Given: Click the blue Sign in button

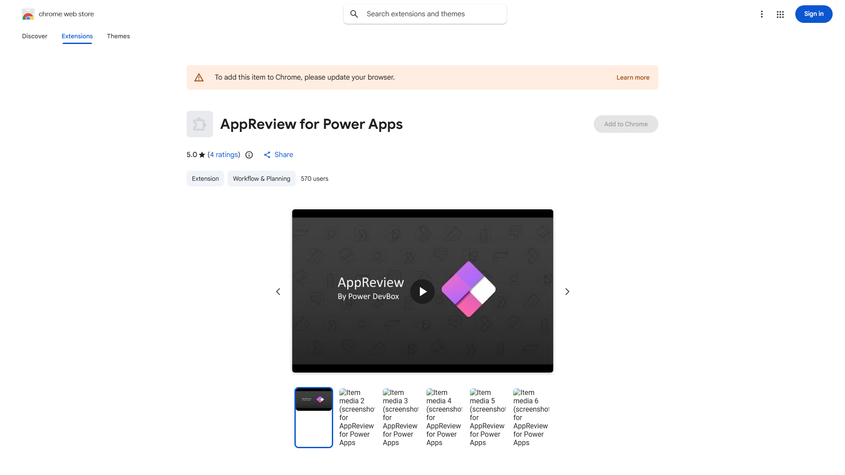Looking at the screenshot, I should [813, 14].
